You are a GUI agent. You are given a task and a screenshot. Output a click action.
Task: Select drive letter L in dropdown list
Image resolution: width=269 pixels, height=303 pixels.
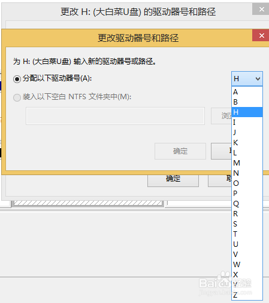[247, 153]
